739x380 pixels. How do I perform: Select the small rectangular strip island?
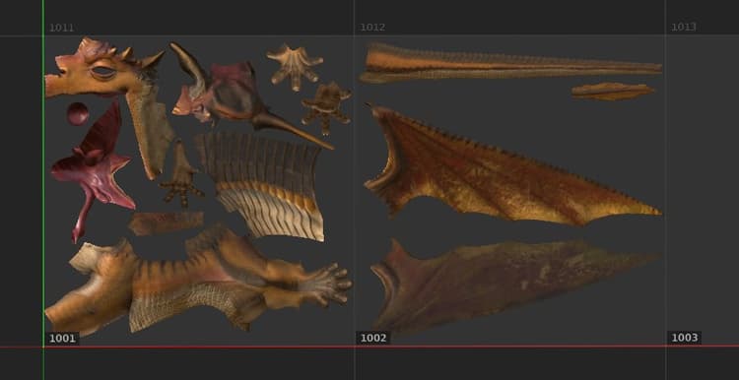(166, 222)
